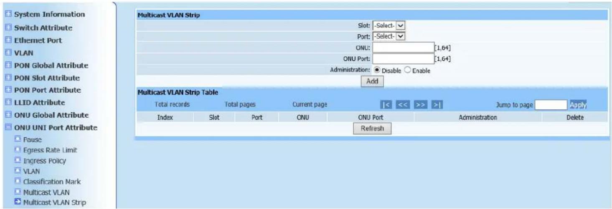Viewport: 612px width, 209px height.
Task: Click the Delete column header
Action: (x=575, y=118)
